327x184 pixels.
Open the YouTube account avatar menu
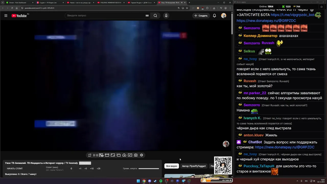(224, 16)
